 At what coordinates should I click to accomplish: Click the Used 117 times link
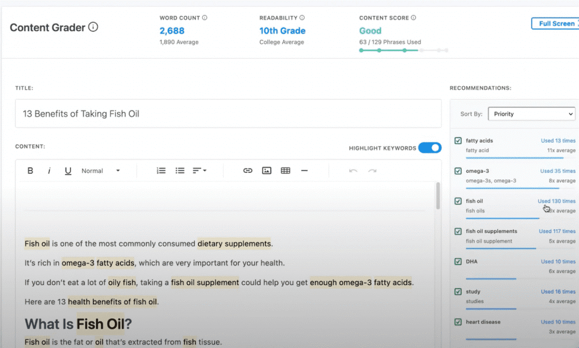[x=557, y=231]
